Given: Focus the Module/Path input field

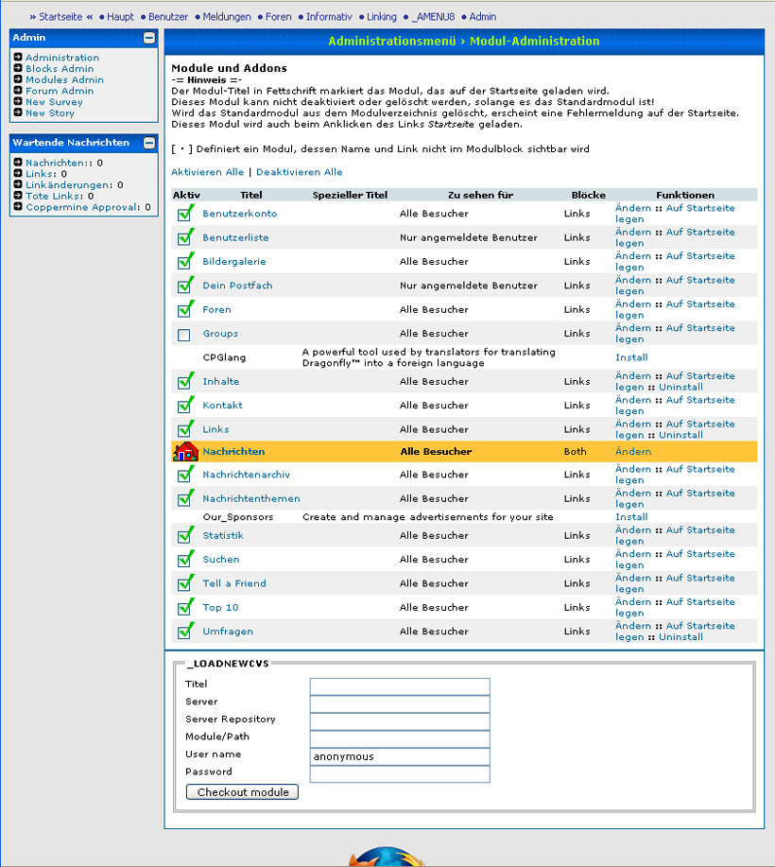Looking at the screenshot, I should pos(400,738).
